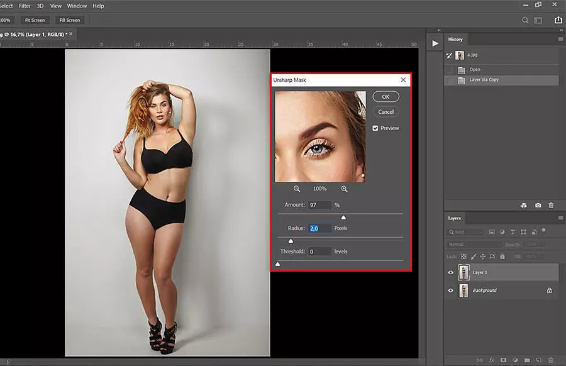Click OK to apply Unsharp Mask
Viewport: 566px width, 366px height.
385,96
